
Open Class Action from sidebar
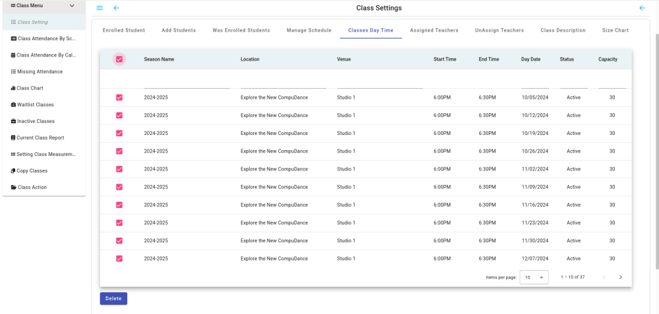[x=44, y=187]
